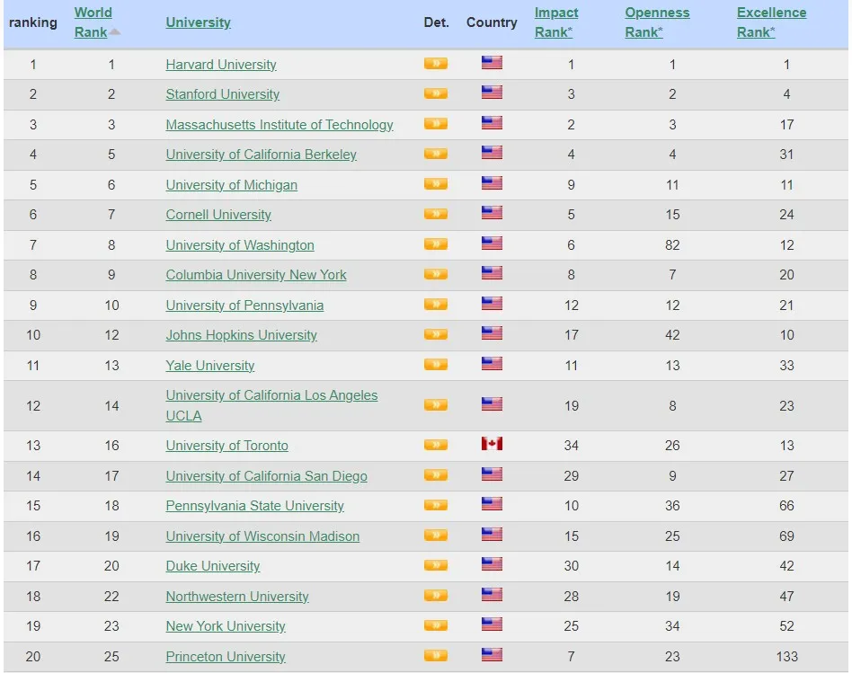
Task: Open University of Pennsylvania link
Action: coord(244,306)
